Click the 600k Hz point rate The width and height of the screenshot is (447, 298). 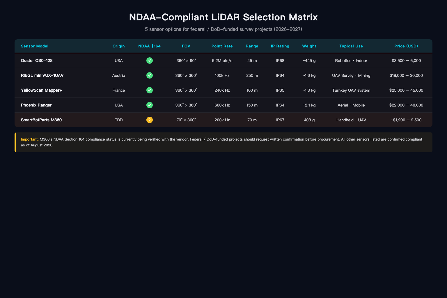pos(222,105)
